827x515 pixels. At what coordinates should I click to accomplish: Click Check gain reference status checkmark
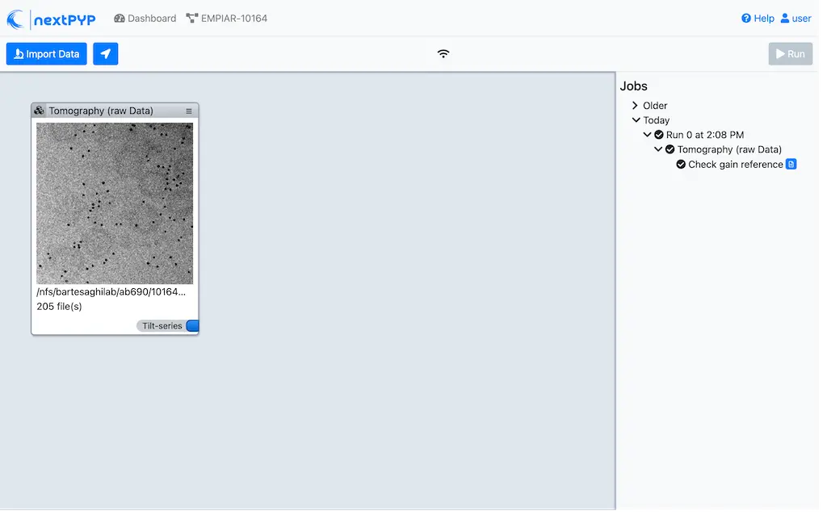681,165
